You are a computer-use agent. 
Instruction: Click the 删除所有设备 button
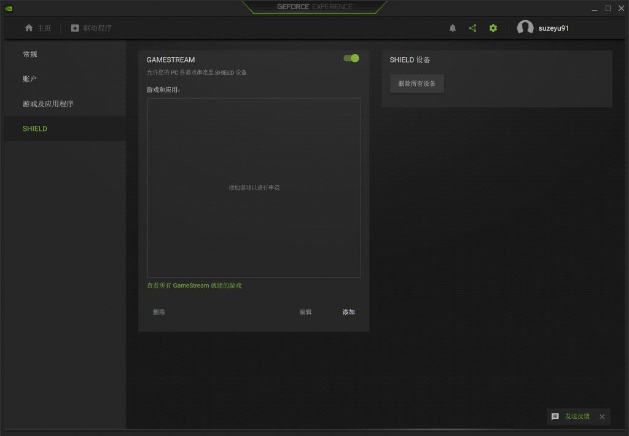(x=416, y=84)
